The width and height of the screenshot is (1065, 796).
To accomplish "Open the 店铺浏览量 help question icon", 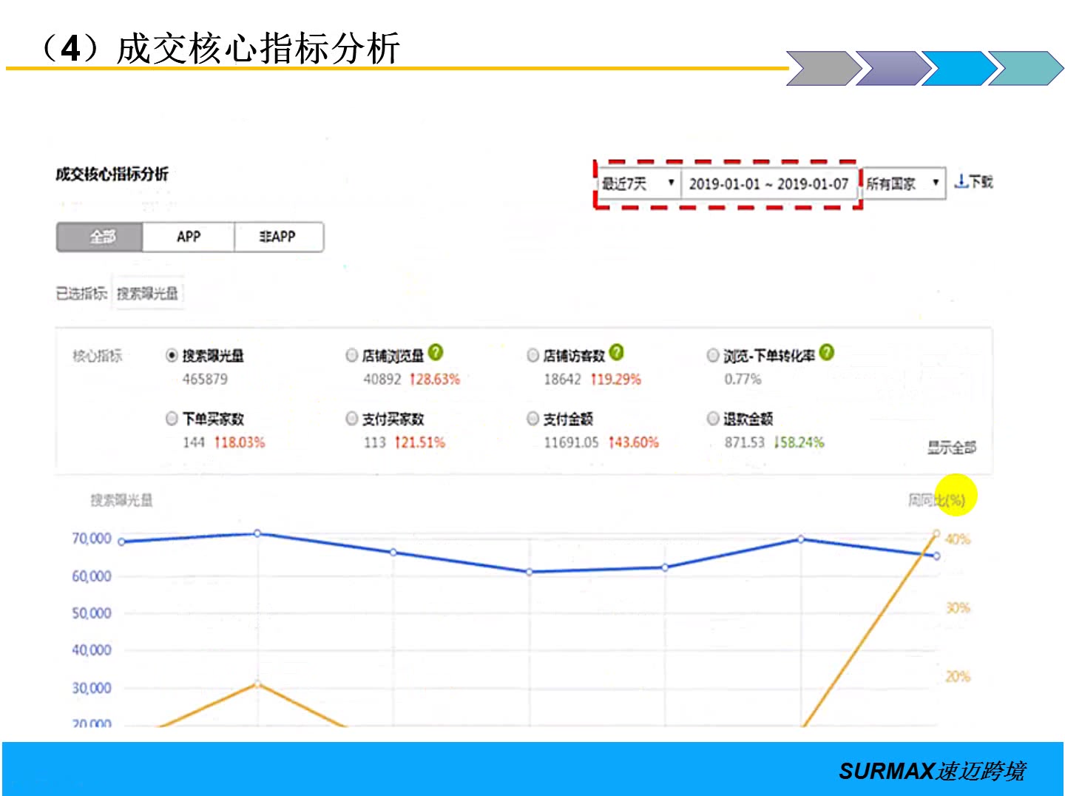I will pos(436,352).
